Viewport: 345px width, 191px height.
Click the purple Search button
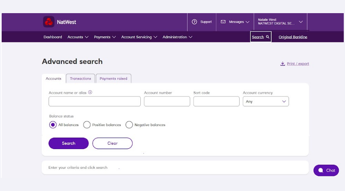pos(68,143)
